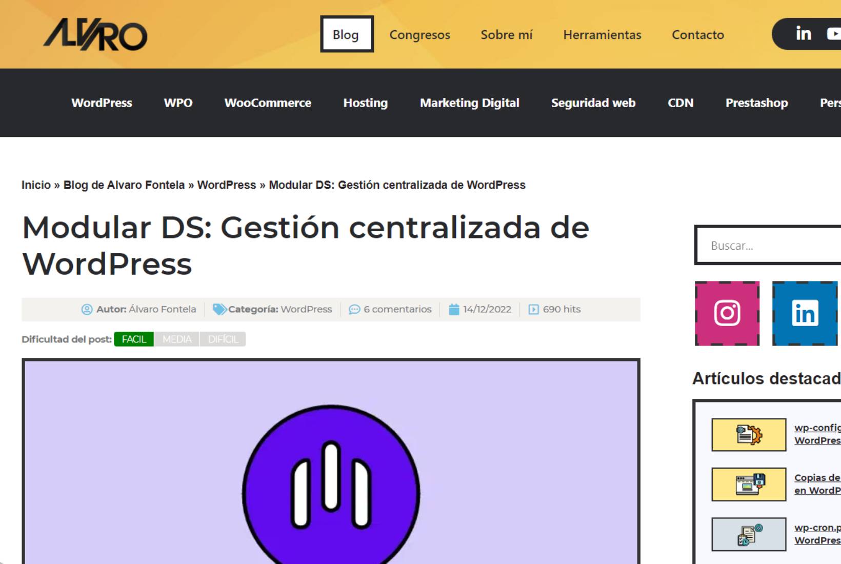Click the LinkedIn icon in the top header
The width and height of the screenshot is (841, 564).
pyautogui.click(x=803, y=33)
